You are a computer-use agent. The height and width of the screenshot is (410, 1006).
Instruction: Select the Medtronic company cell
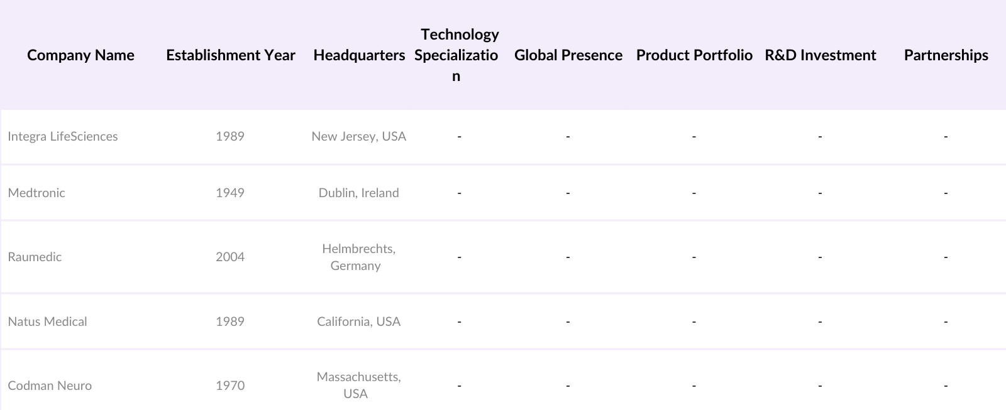36,193
